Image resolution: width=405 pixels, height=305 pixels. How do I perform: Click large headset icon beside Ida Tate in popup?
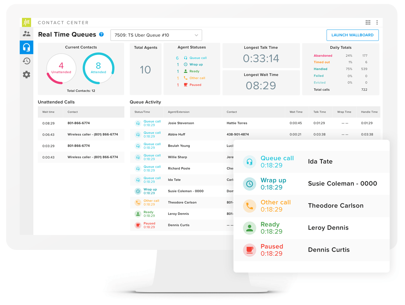click(x=250, y=162)
